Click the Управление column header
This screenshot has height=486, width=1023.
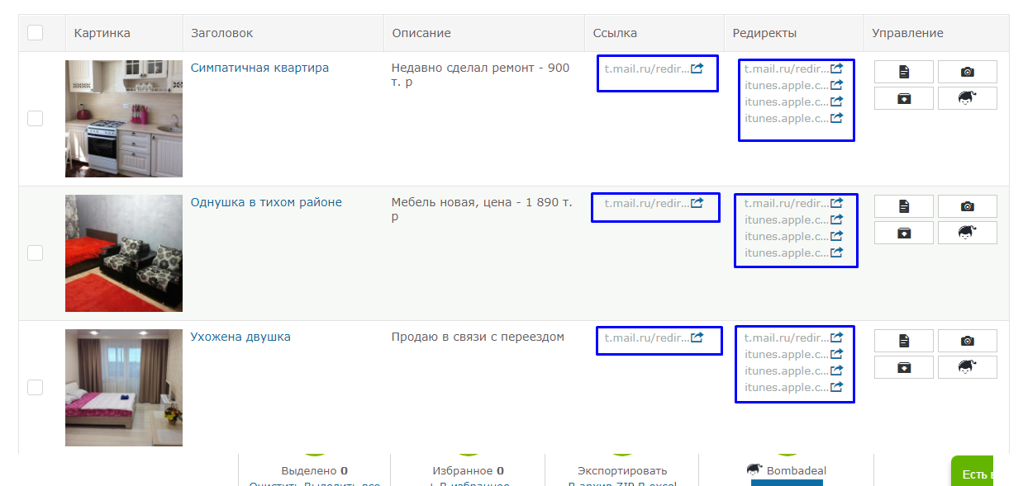click(x=907, y=33)
